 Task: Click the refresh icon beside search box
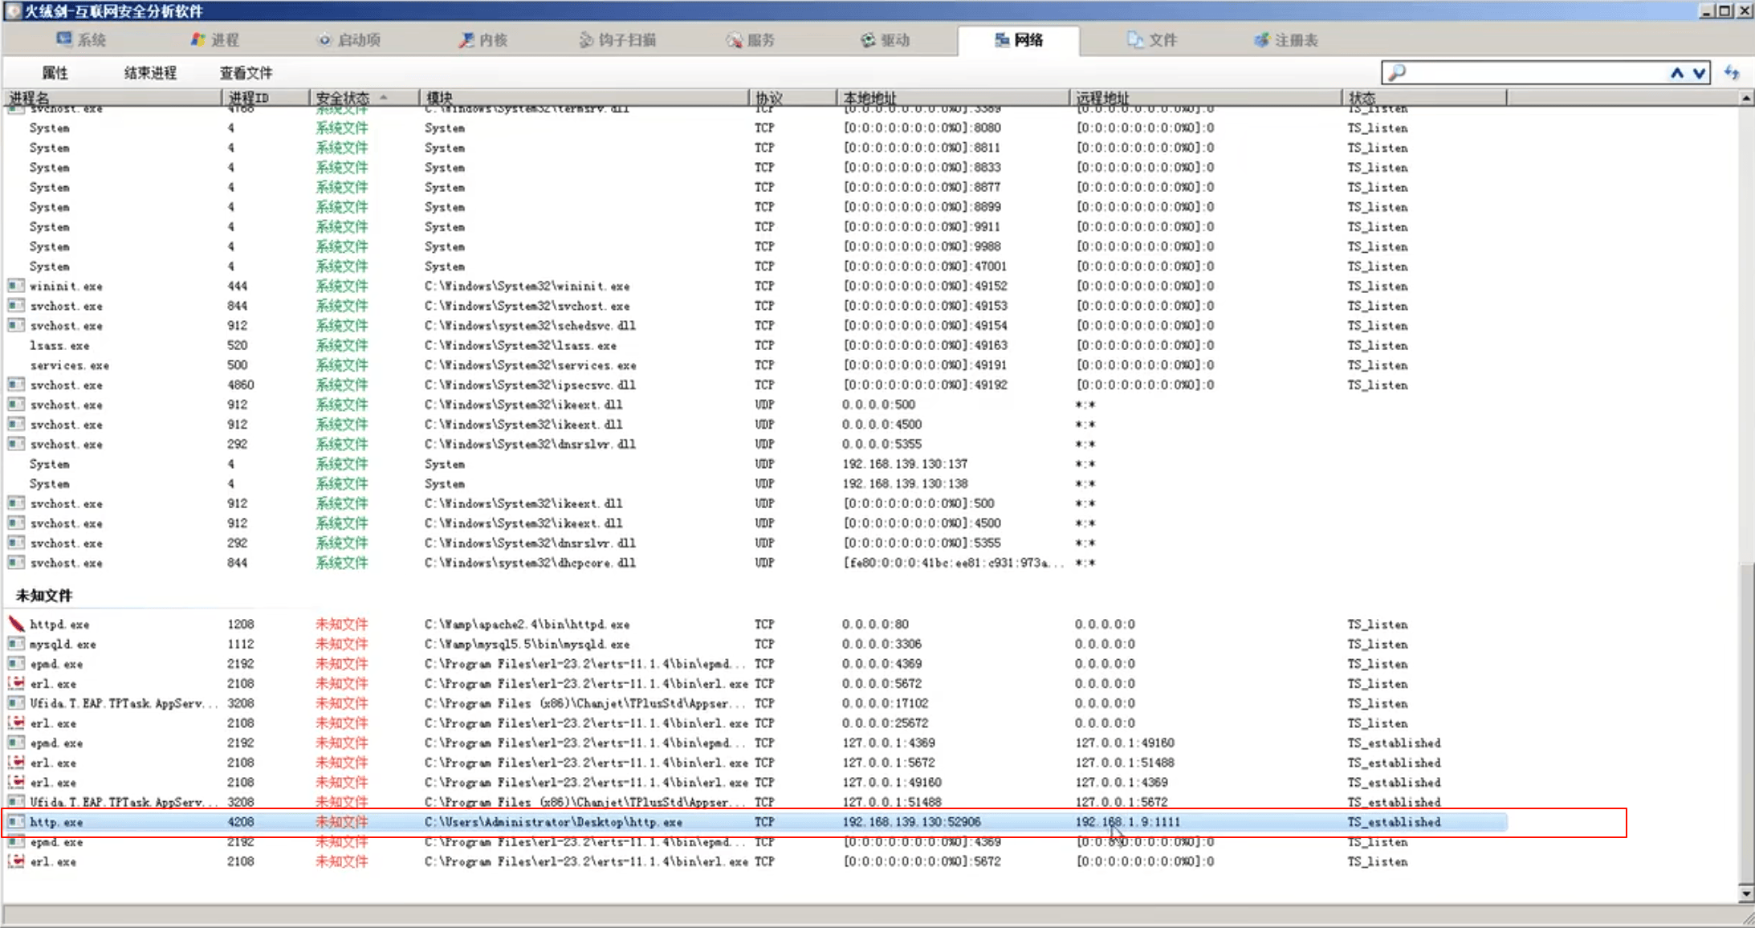click(x=1732, y=73)
